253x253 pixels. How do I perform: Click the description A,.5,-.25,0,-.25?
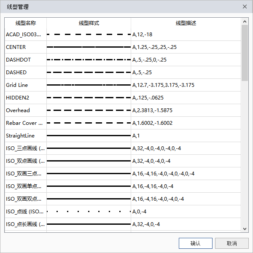tap(149, 60)
